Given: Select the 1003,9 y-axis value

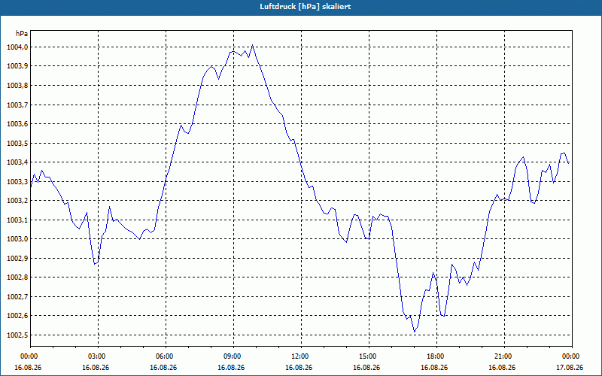Looking at the screenshot, I should click(17, 66).
